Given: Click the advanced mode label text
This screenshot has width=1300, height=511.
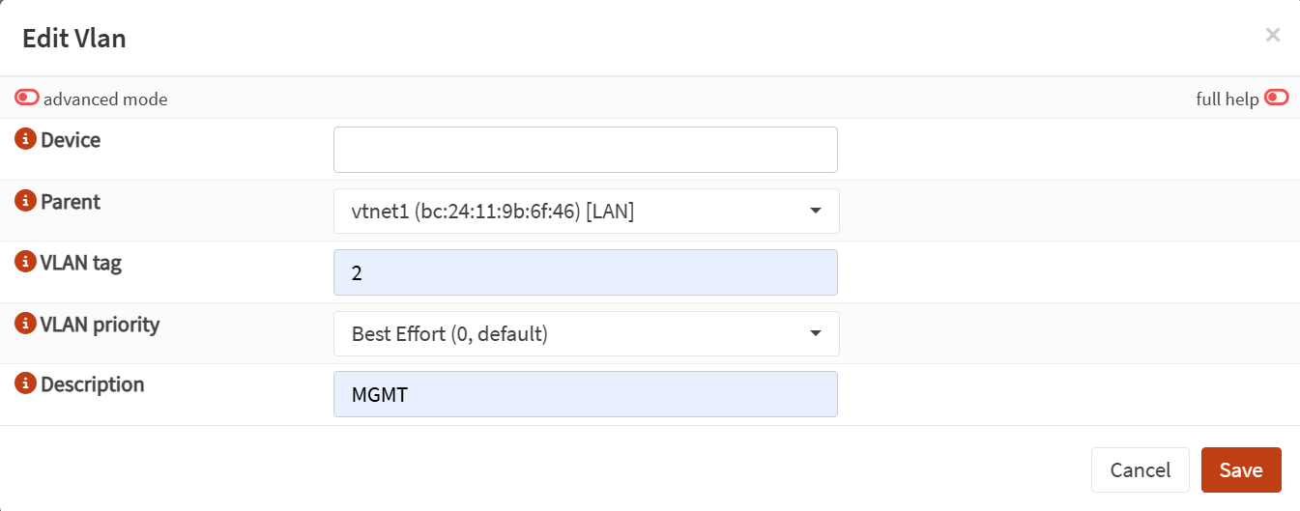Looking at the screenshot, I should coord(105,99).
